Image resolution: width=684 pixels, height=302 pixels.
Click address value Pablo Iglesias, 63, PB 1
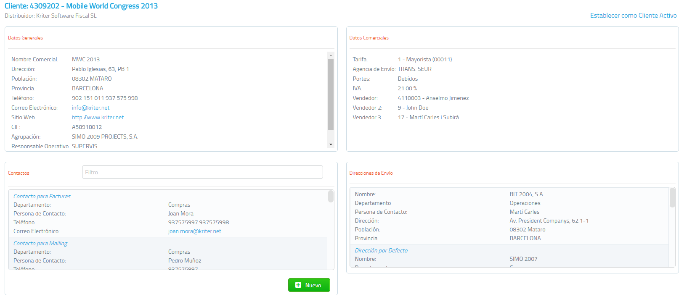(101, 69)
